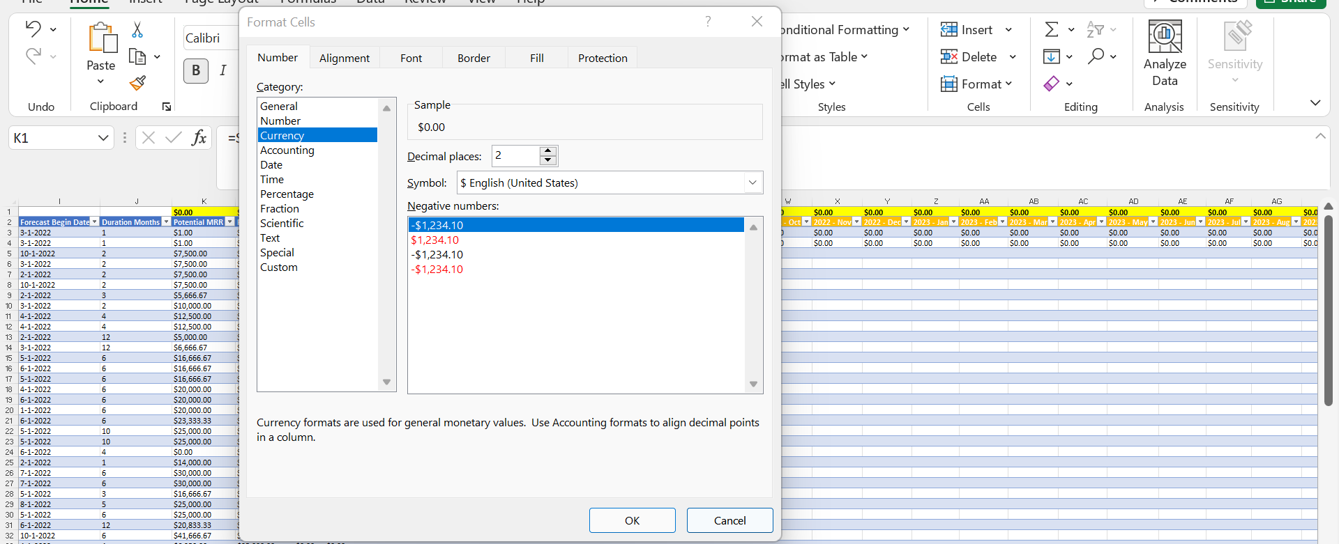Image resolution: width=1339 pixels, height=544 pixels.
Task: Click the Insert Function fx icon
Action: coord(199,138)
